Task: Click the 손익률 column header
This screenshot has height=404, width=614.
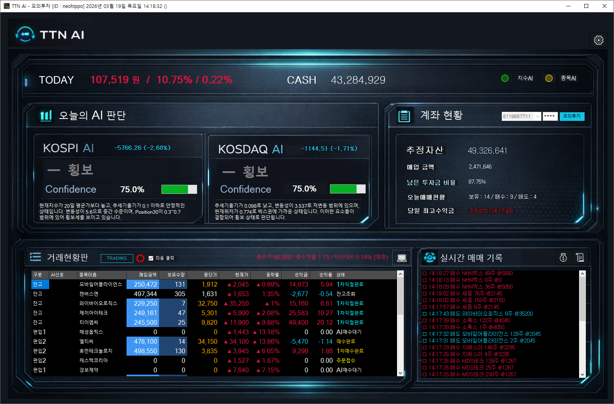Action: point(325,275)
